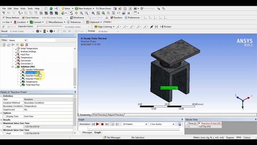Viewport: 257px width, 145px height.
Task: Collapse the Options section in Details
Action: coord(1,113)
